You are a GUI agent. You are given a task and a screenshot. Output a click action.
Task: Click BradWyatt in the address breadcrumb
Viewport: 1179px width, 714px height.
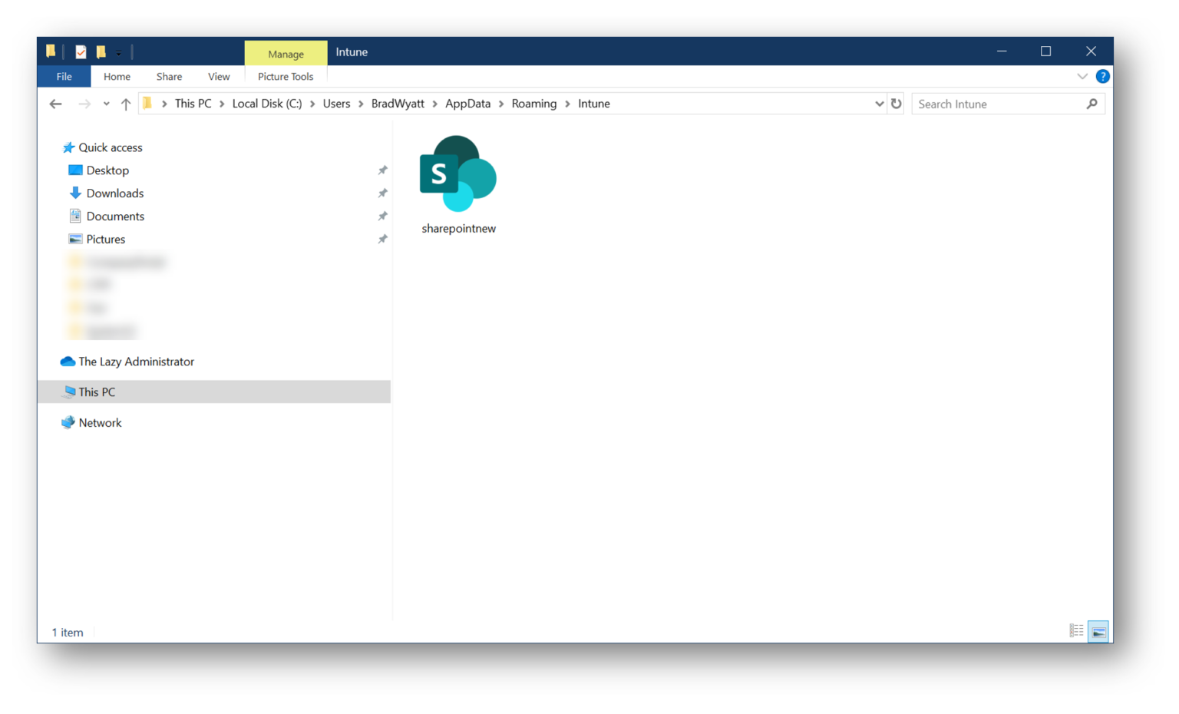(398, 104)
